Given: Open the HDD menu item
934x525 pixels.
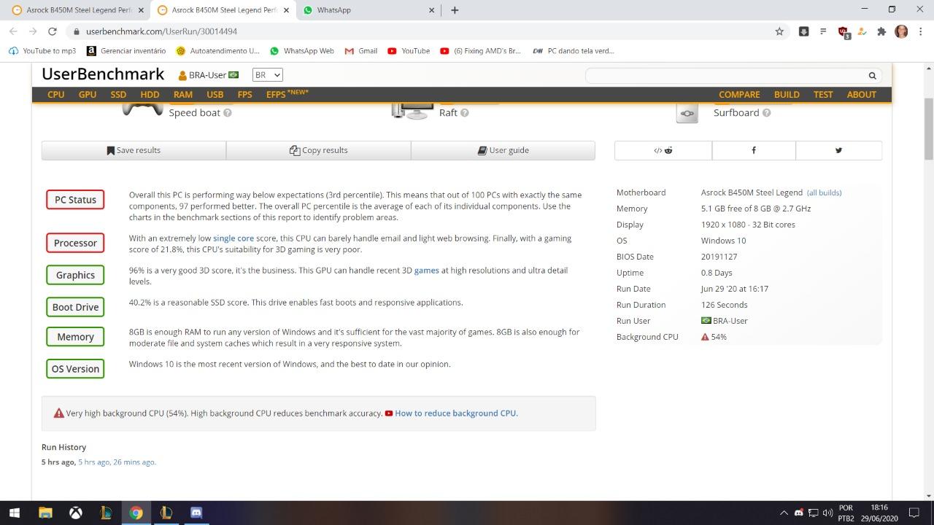Looking at the screenshot, I should pos(150,95).
